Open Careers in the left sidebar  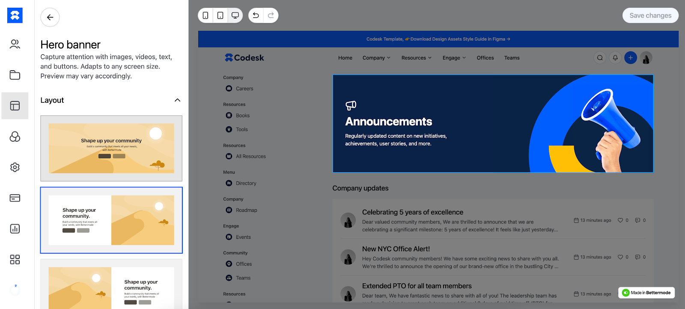[x=239, y=89]
